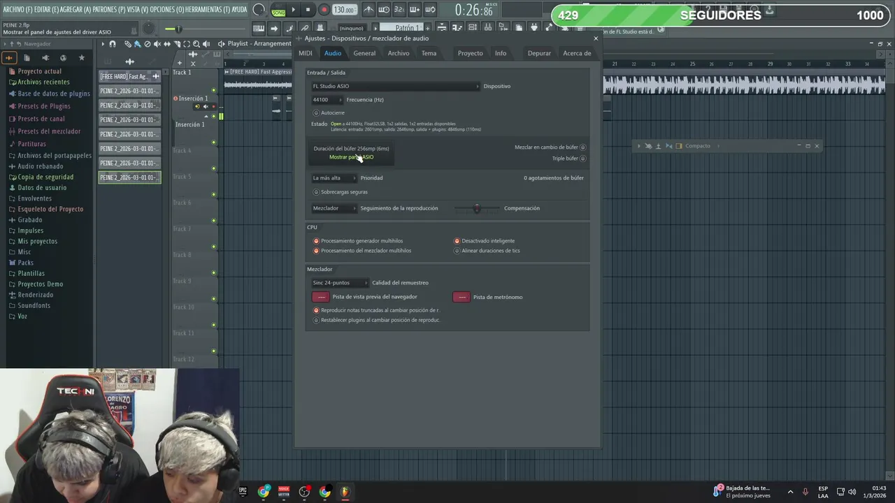Click the Pista de metrónomo track selector
Image resolution: width=895 pixels, height=503 pixels.
(461, 297)
